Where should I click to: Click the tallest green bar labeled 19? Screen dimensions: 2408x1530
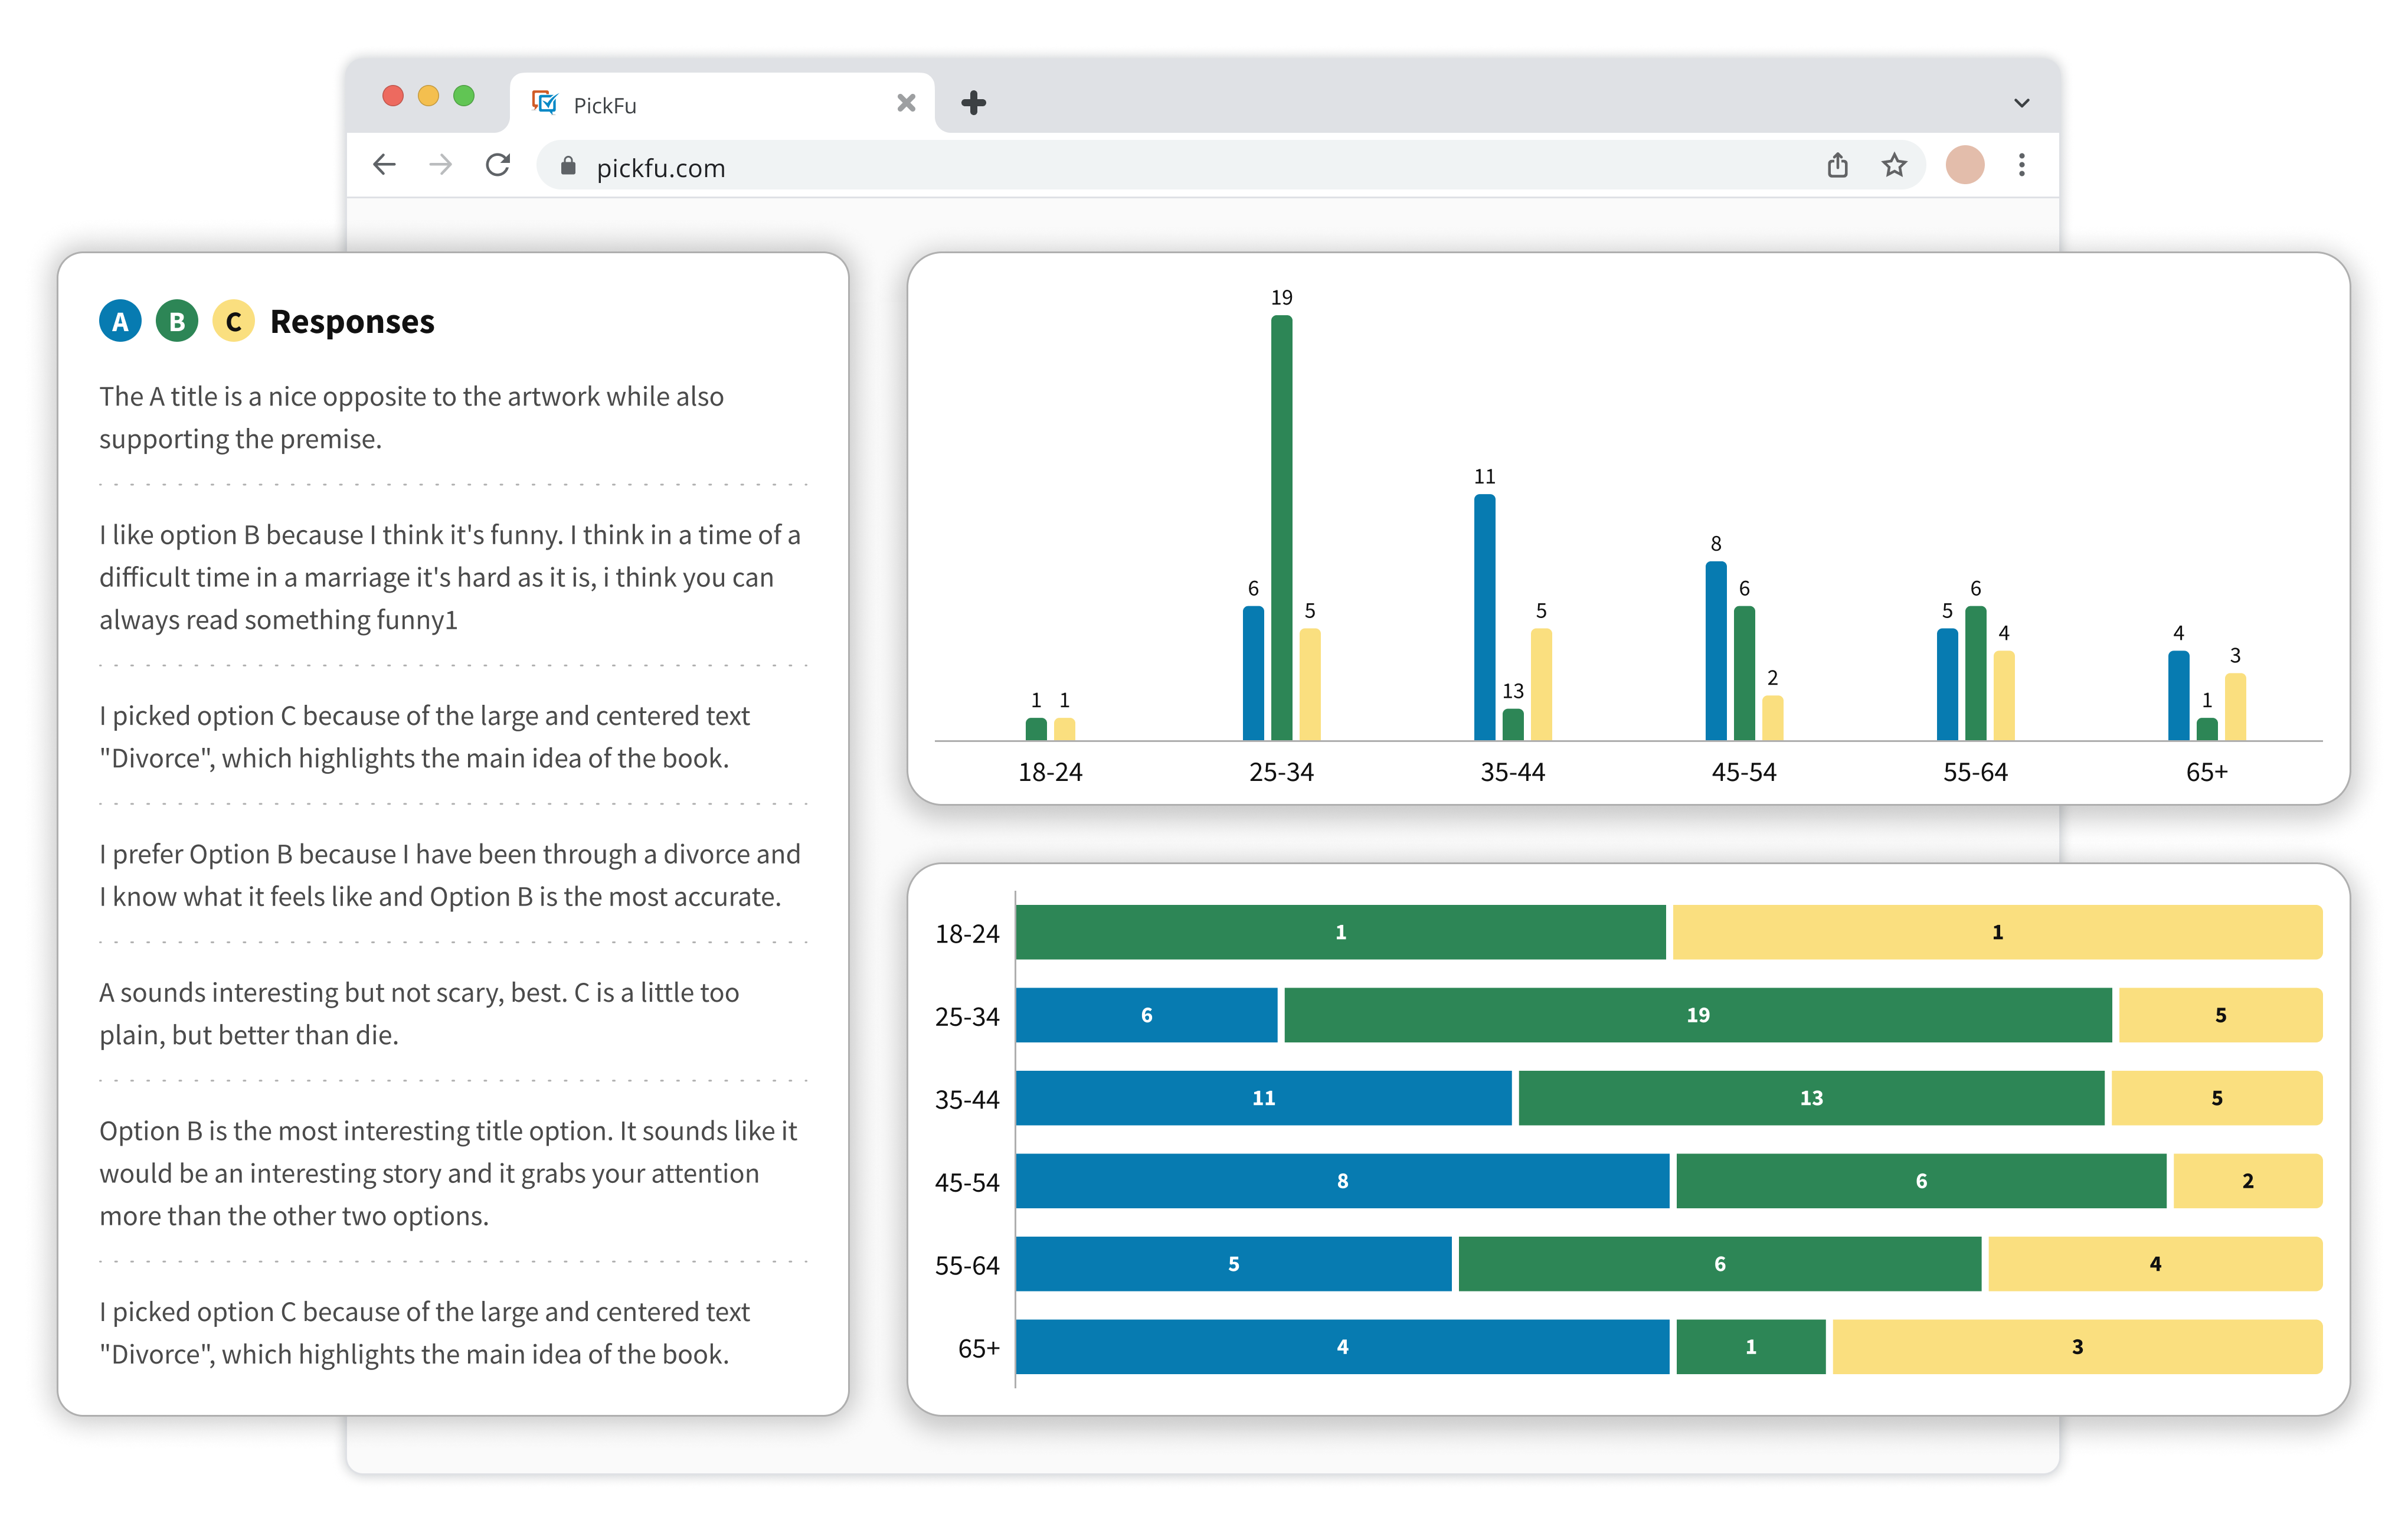pos(1281,528)
